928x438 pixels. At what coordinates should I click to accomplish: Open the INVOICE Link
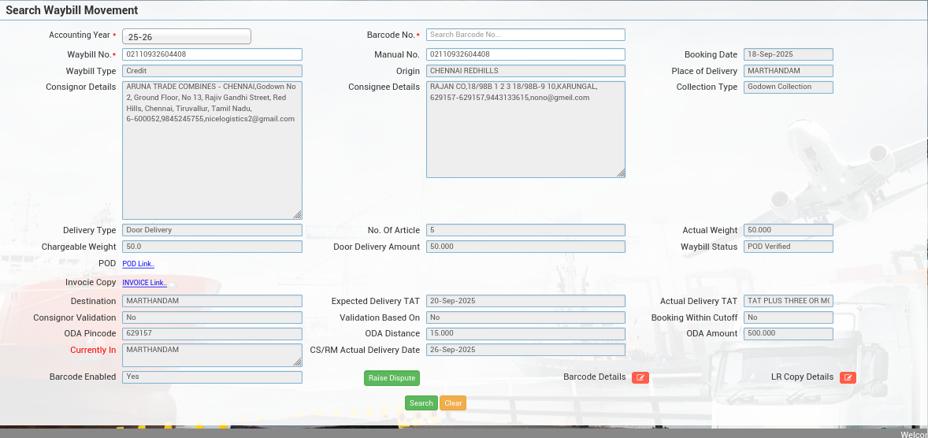tap(144, 283)
